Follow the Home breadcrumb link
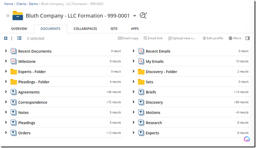 9,4
